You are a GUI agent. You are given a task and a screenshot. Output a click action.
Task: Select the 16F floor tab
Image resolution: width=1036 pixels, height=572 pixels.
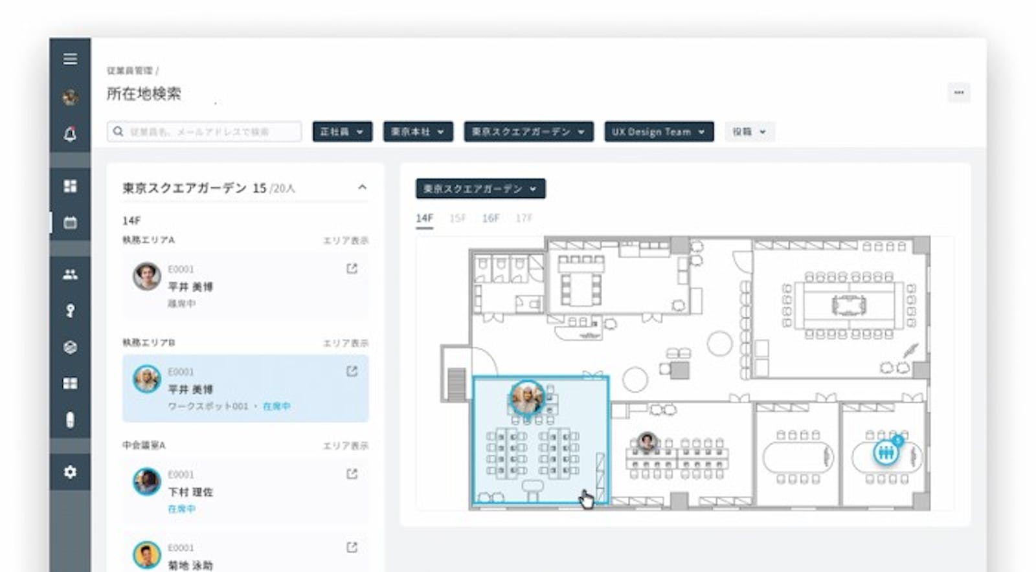tap(490, 219)
